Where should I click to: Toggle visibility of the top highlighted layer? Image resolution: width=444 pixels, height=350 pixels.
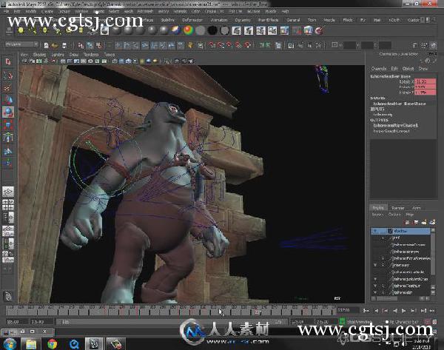(x=375, y=231)
